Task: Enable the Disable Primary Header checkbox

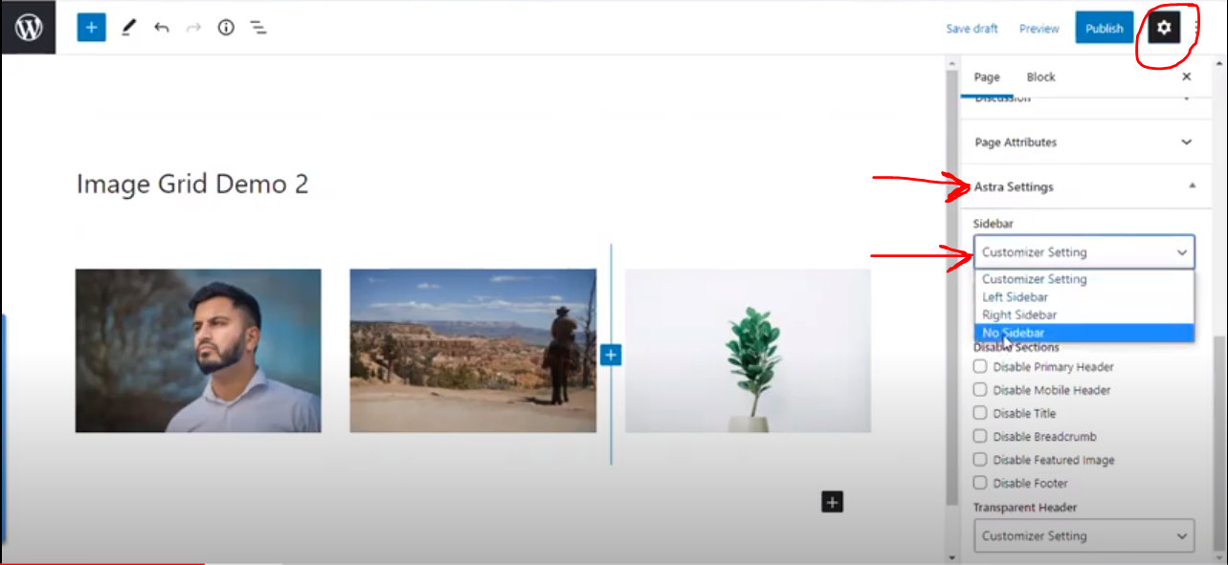Action: [x=980, y=366]
